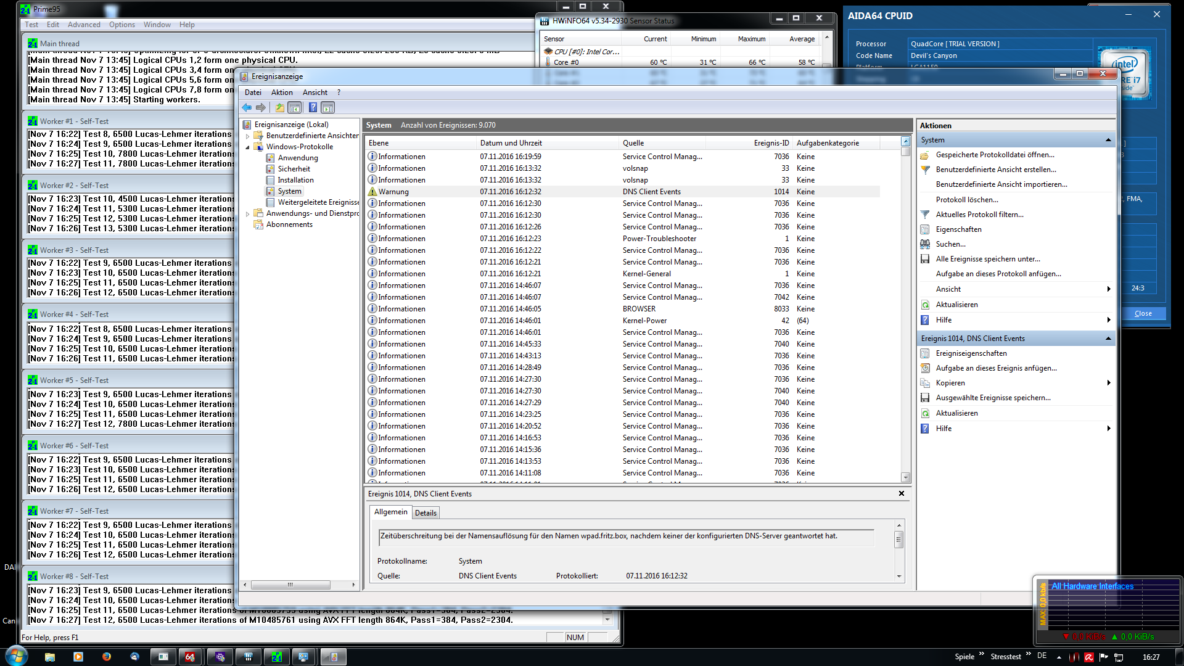
Task: Click the filter icon for Aktuelles Protokoll filtern
Action: click(925, 215)
